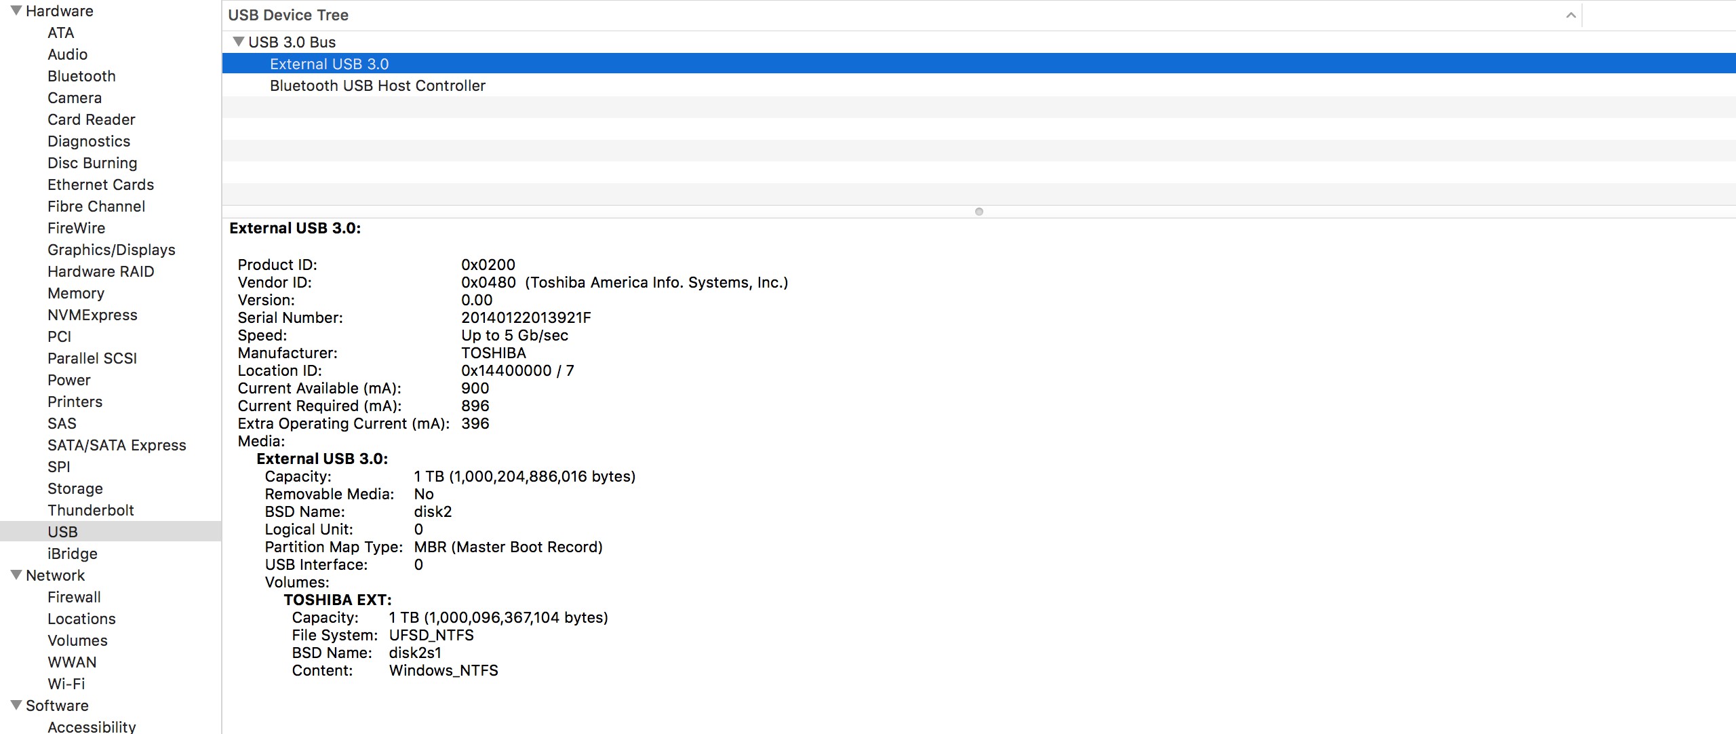Select Diagnostics in the sidebar
Viewport: 1736px width, 734px height.
(x=89, y=141)
